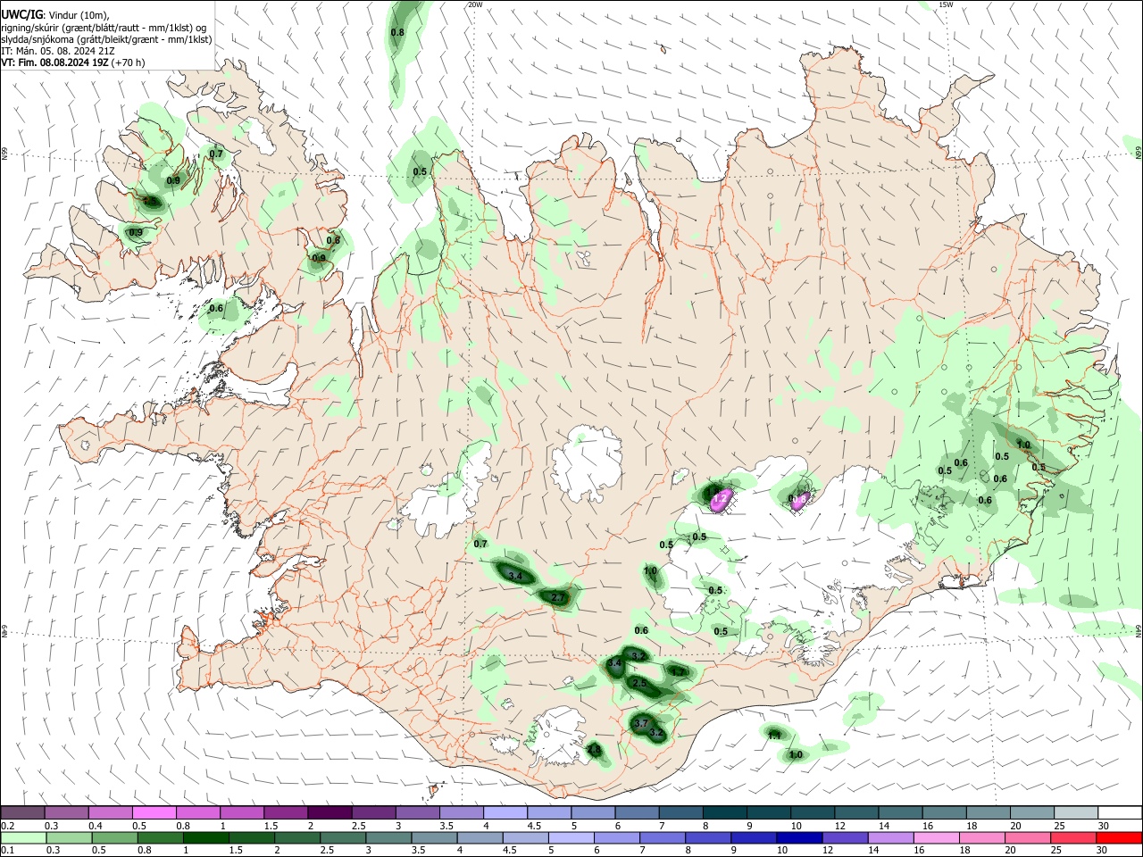Click the navy blue swatch at 10, lower legend row

(x=799, y=837)
